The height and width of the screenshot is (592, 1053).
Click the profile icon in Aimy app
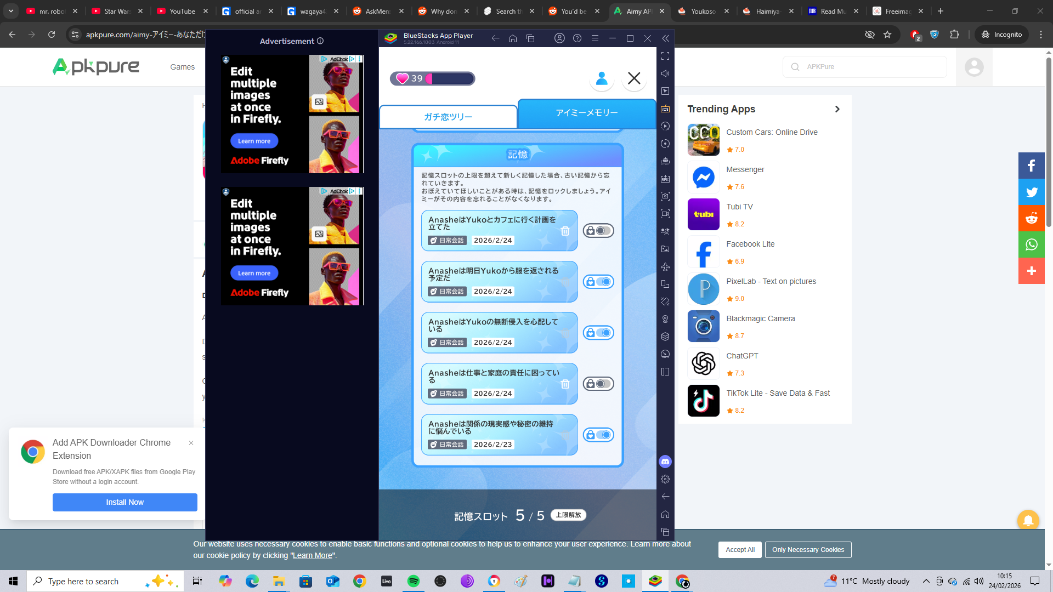tap(602, 78)
